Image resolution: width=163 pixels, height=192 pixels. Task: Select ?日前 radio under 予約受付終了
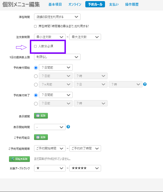click(36, 104)
